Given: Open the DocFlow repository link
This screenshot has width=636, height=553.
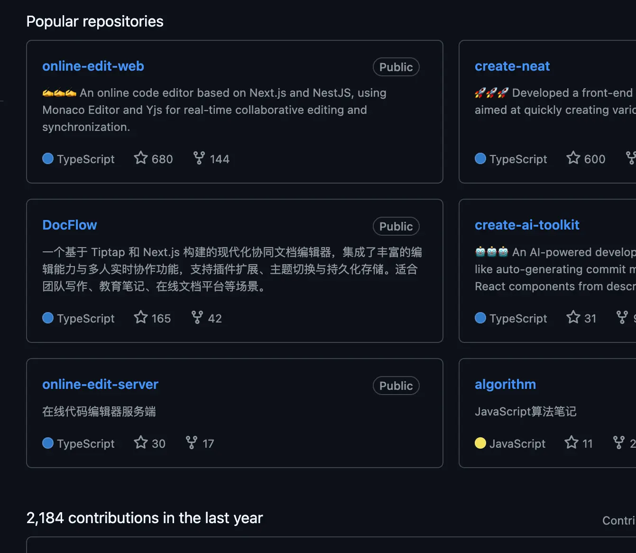Looking at the screenshot, I should pyautogui.click(x=70, y=225).
